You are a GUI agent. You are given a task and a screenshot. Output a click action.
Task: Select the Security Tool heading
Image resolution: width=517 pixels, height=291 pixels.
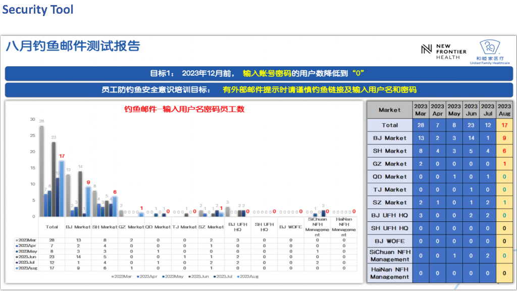[x=37, y=10]
